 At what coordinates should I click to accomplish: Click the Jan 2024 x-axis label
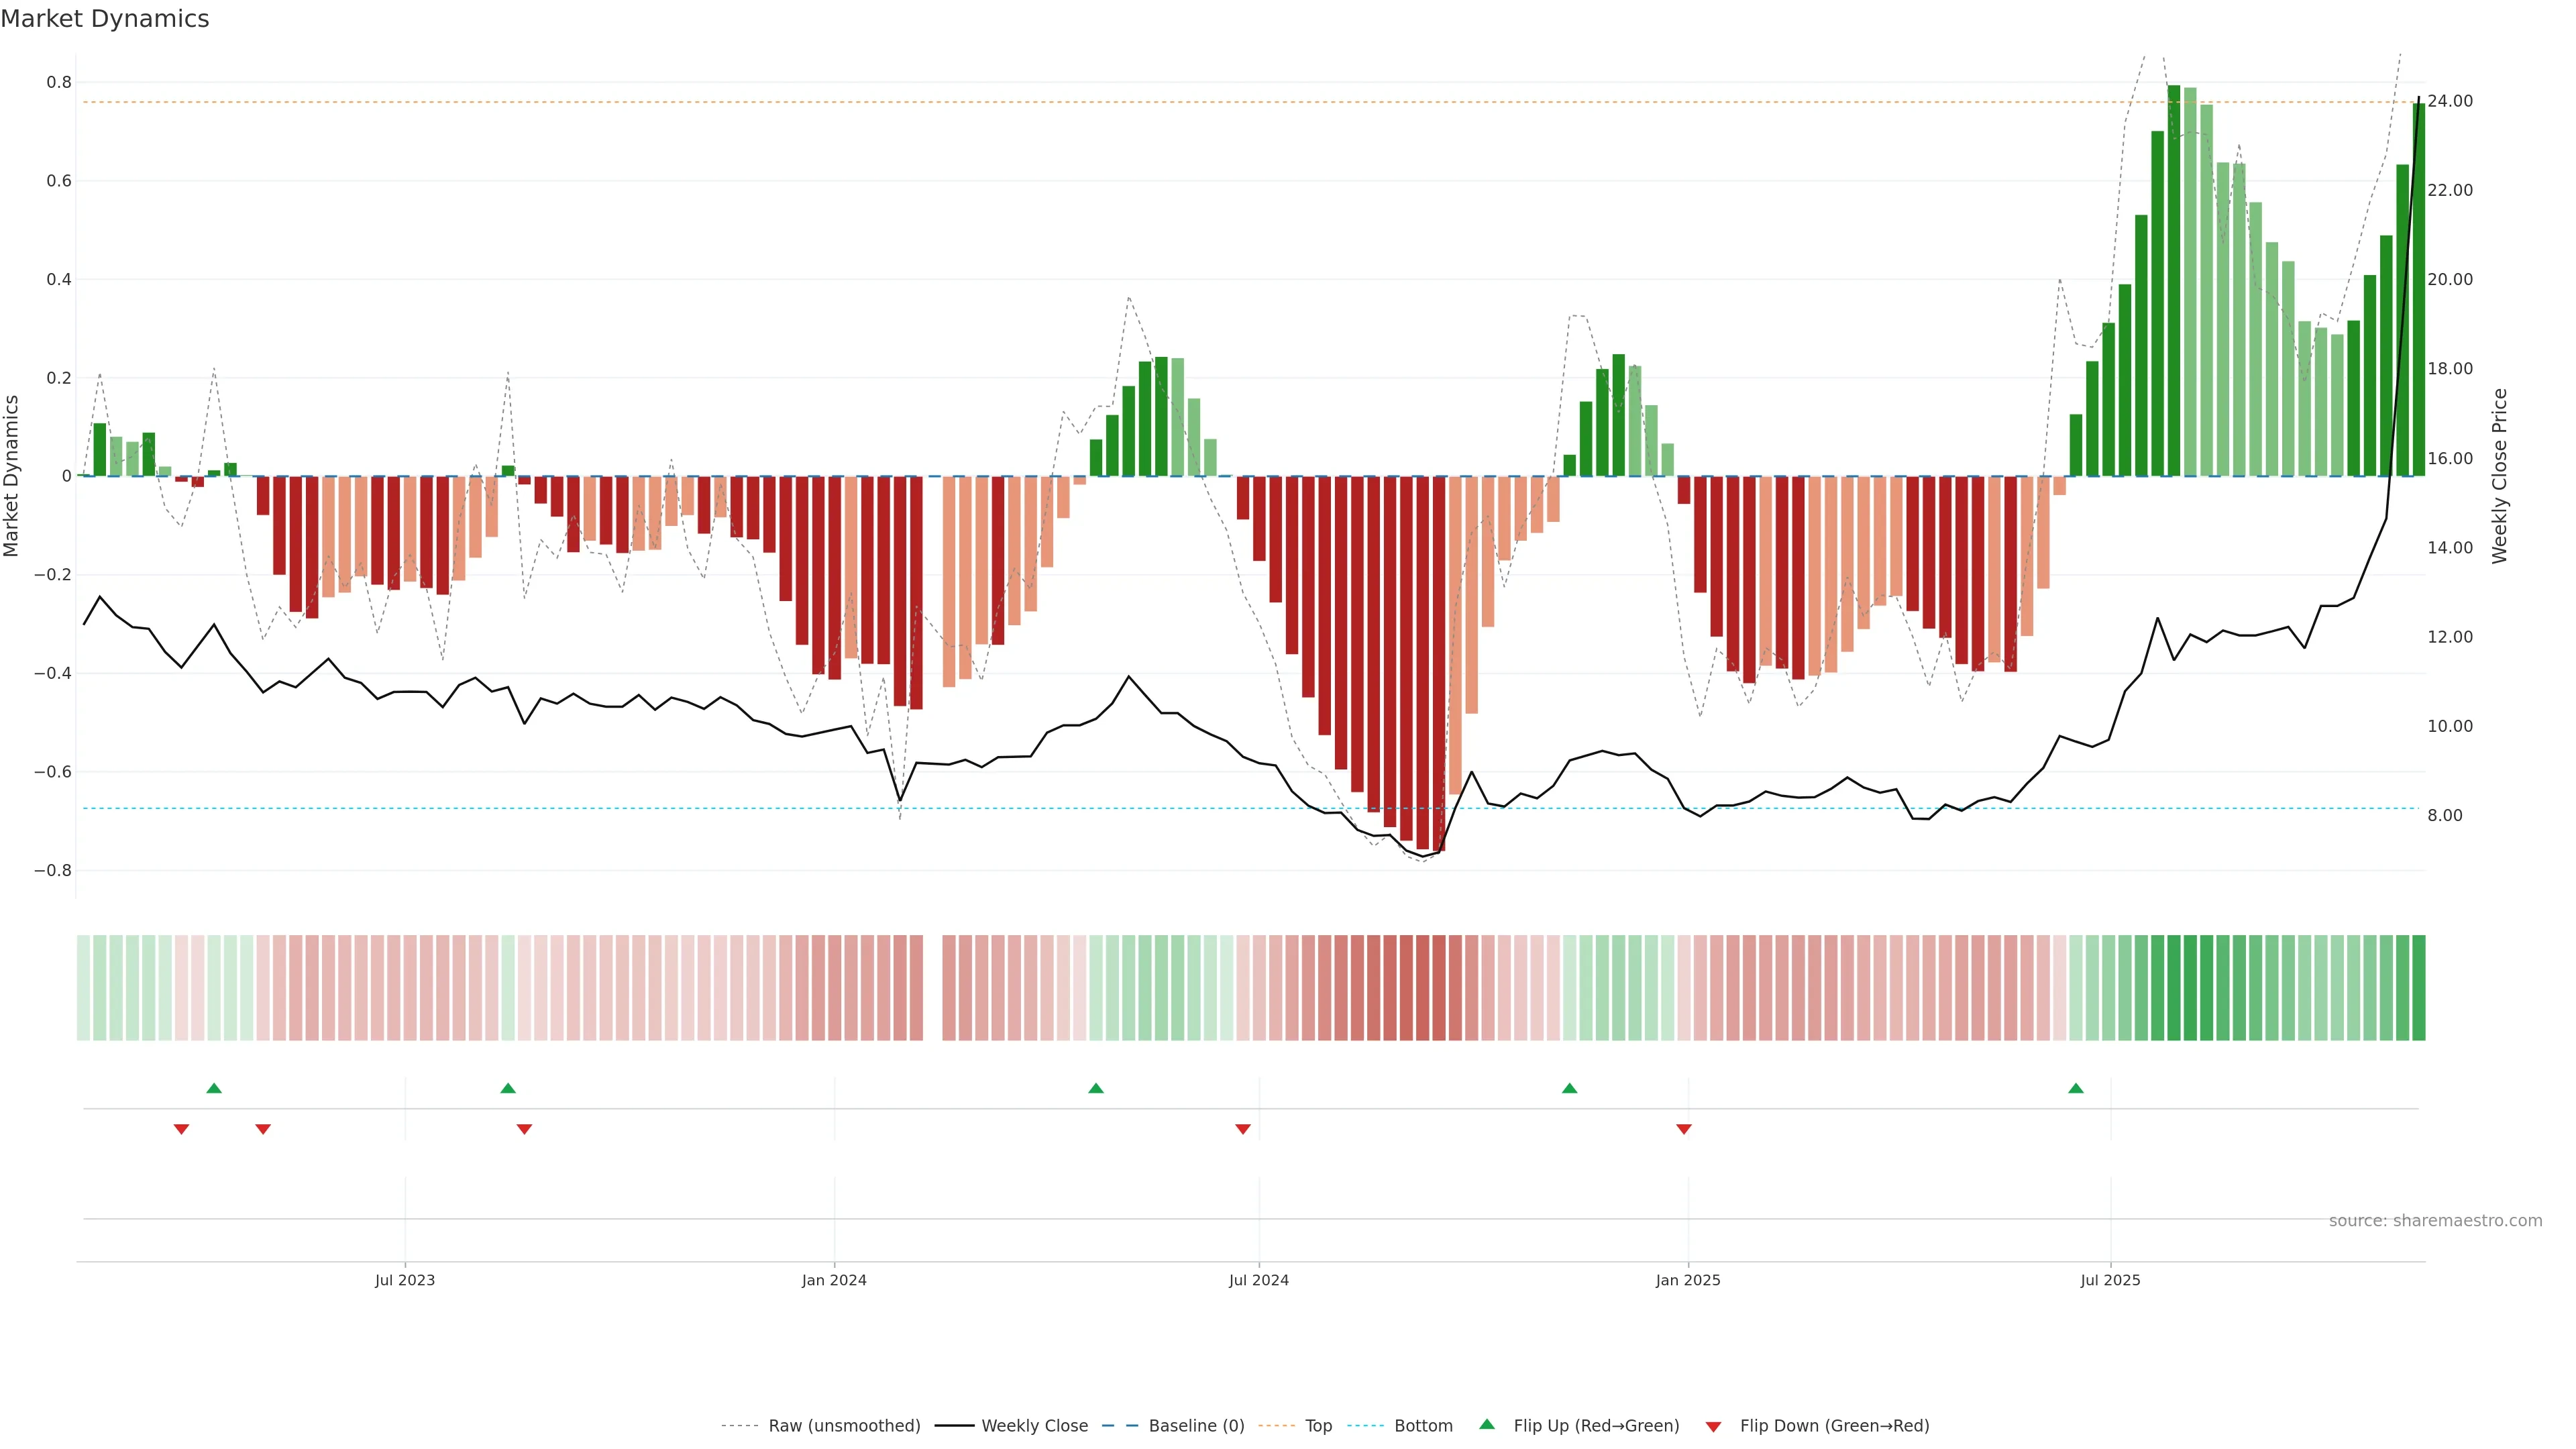pos(834,1280)
